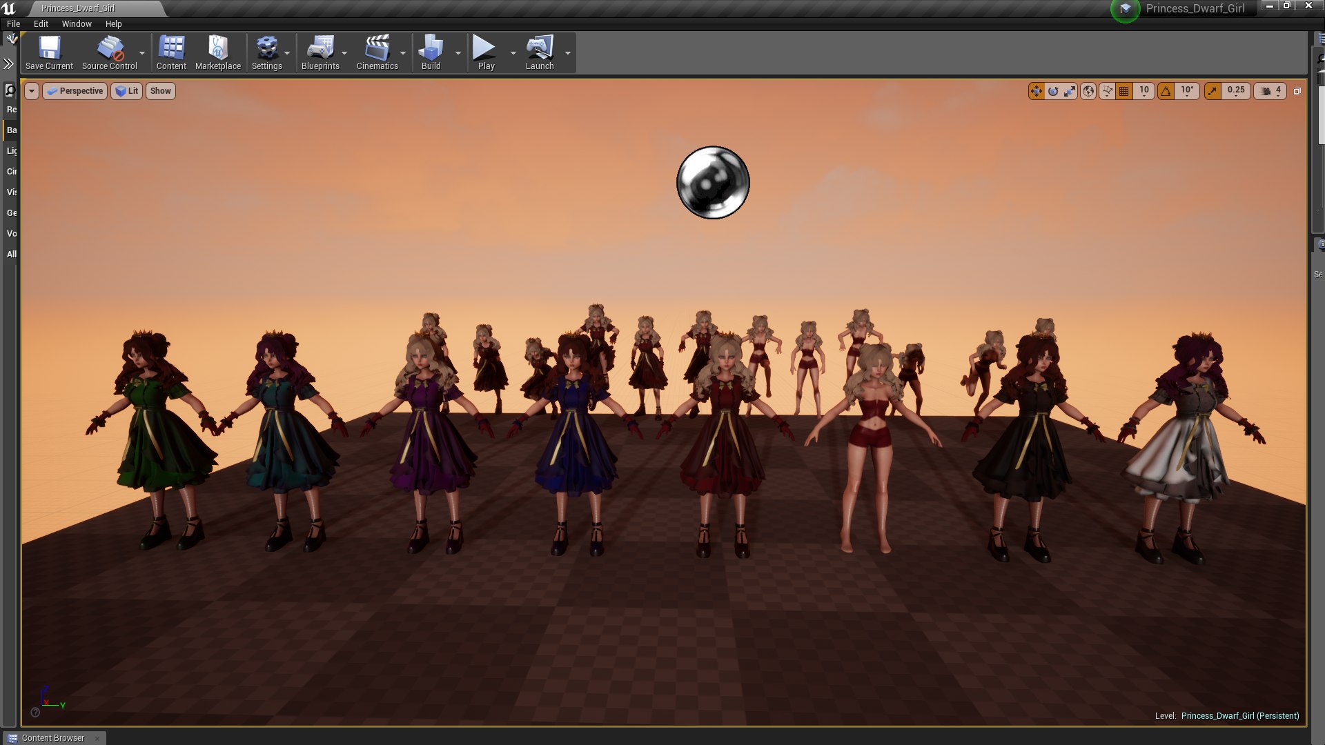Toggle grid snapping on or off
The height and width of the screenshot is (745, 1325).
(x=1124, y=91)
